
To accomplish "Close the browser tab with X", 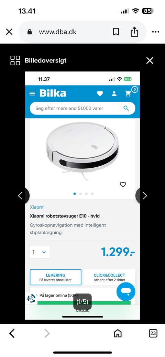I will pyautogui.click(x=9, y=32).
